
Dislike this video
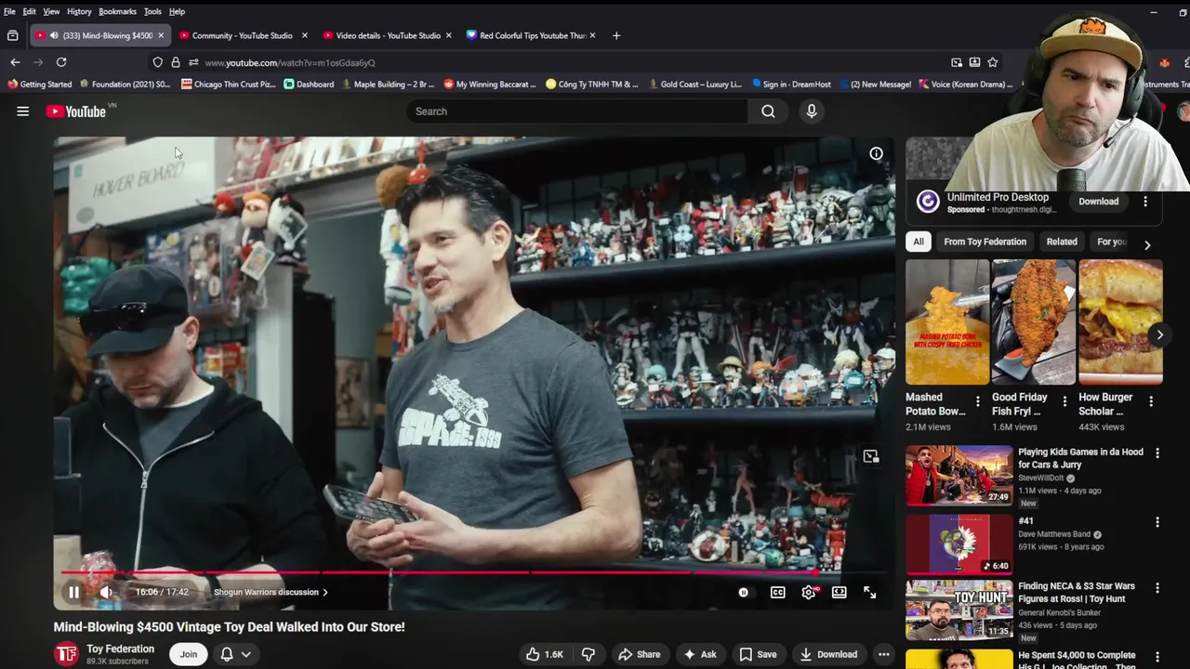click(588, 654)
